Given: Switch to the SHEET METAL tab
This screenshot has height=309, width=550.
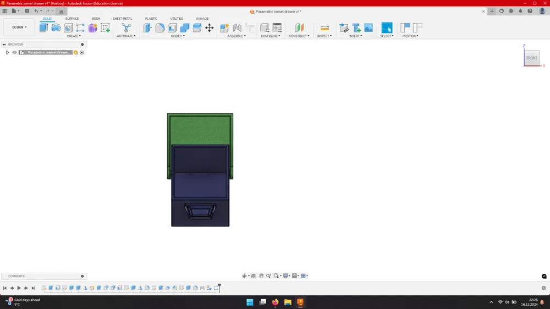Looking at the screenshot, I should [x=123, y=18].
